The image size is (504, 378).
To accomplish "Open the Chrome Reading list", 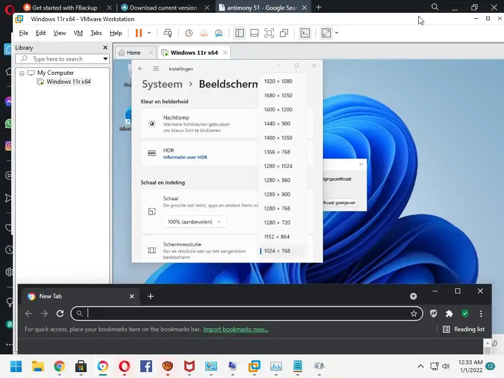I will point(464,329).
